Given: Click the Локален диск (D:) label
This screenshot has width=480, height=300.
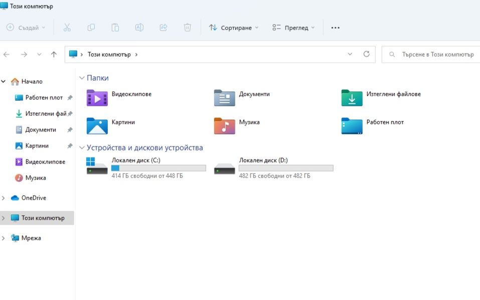Looking at the screenshot, I should pyautogui.click(x=263, y=160).
